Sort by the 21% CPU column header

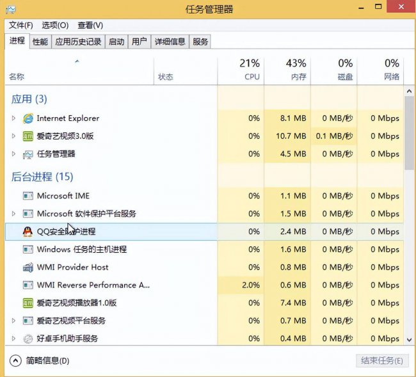click(x=241, y=71)
